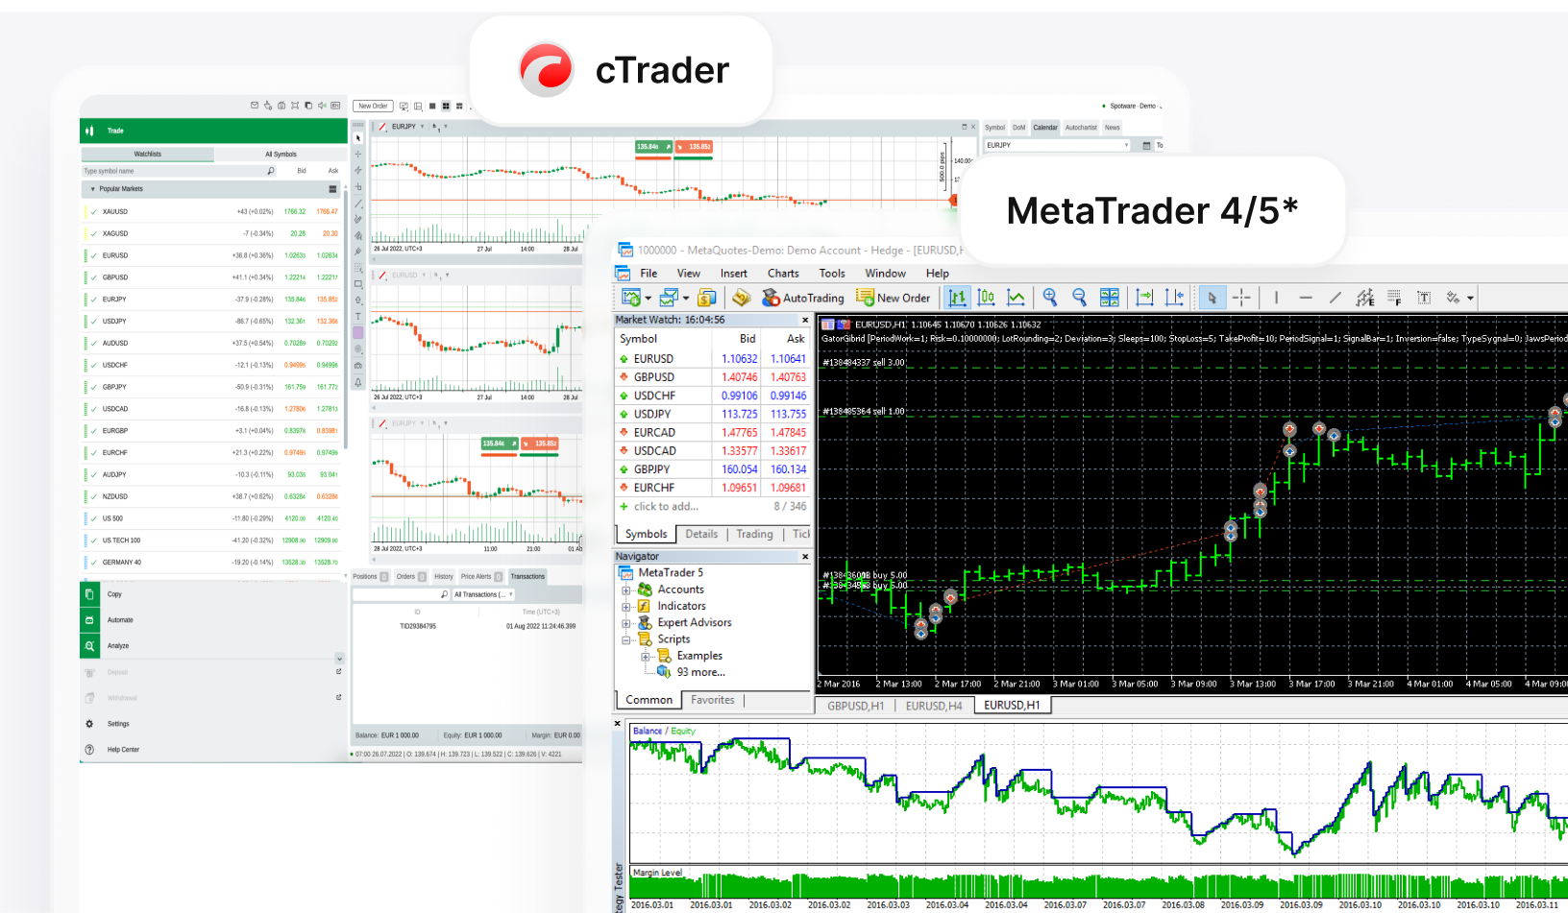
Task: Open the Window menu in MetaTrader
Action: [885, 274]
